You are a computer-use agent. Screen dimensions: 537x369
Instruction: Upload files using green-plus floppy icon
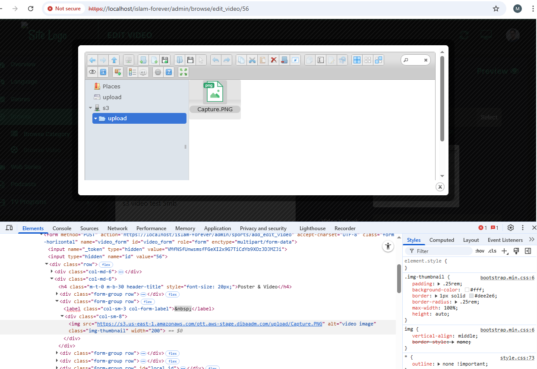click(x=164, y=60)
